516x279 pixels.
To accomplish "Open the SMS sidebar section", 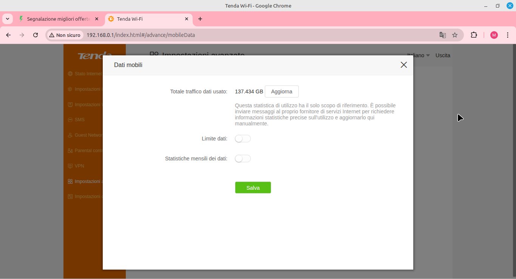I will pos(76,120).
